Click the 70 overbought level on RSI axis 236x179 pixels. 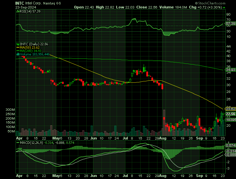coord(228,20)
